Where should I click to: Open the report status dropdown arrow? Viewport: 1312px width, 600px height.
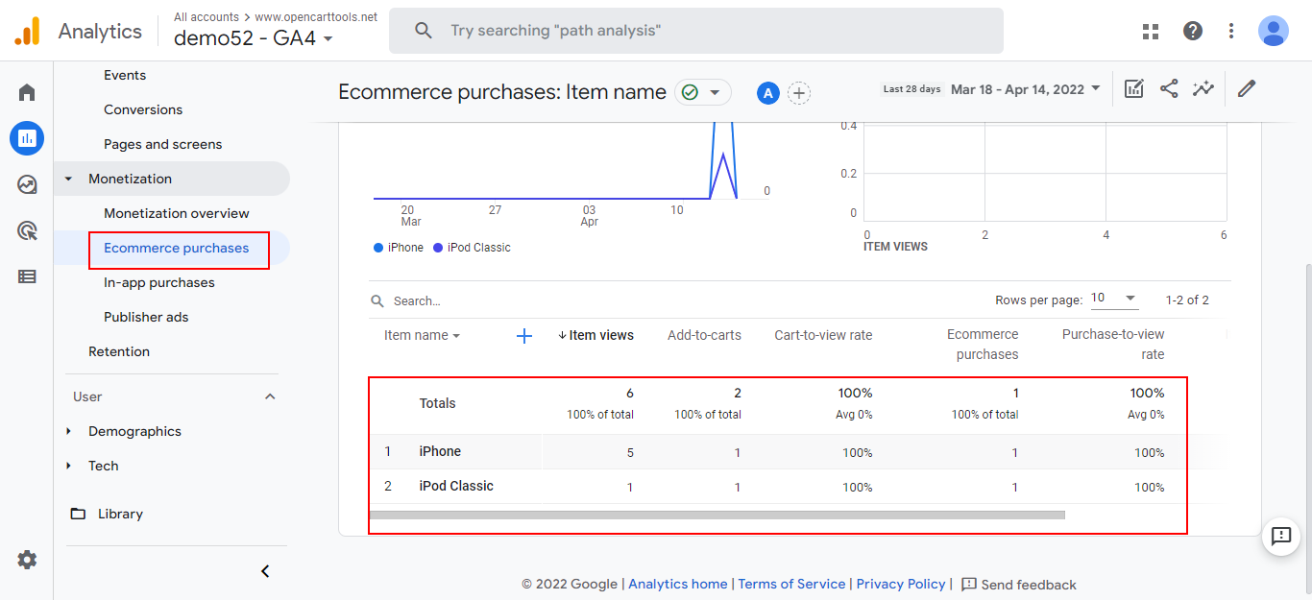pyautogui.click(x=715, y=92)
